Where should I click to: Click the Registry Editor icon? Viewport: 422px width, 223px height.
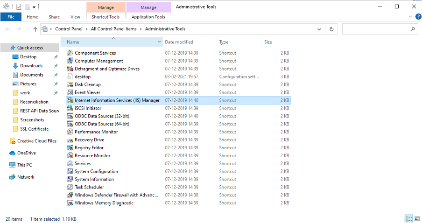(70, 148)
